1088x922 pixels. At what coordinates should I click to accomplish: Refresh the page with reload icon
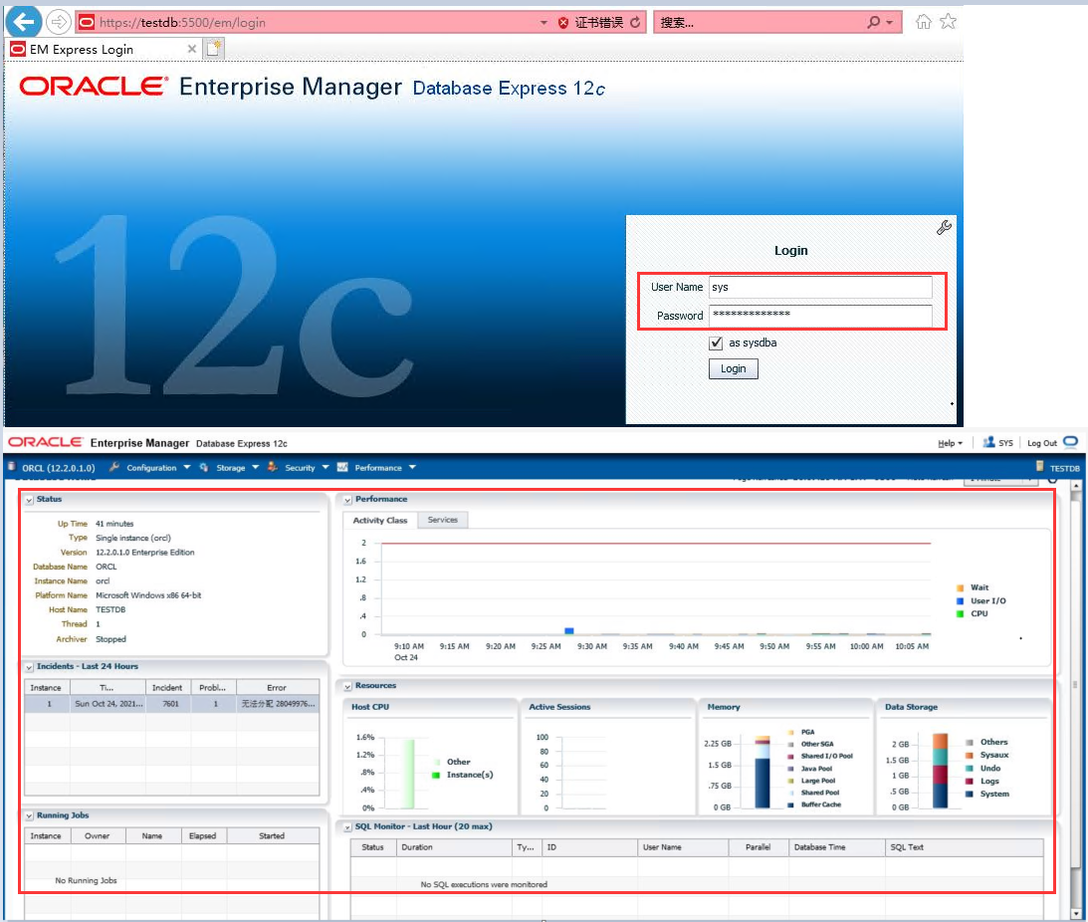click(635, 22)
